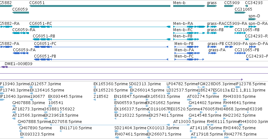The height and width of the screenshot is (139, 268).
Task: Click the EK136416.5prime EST label
Action: (47, 90)
